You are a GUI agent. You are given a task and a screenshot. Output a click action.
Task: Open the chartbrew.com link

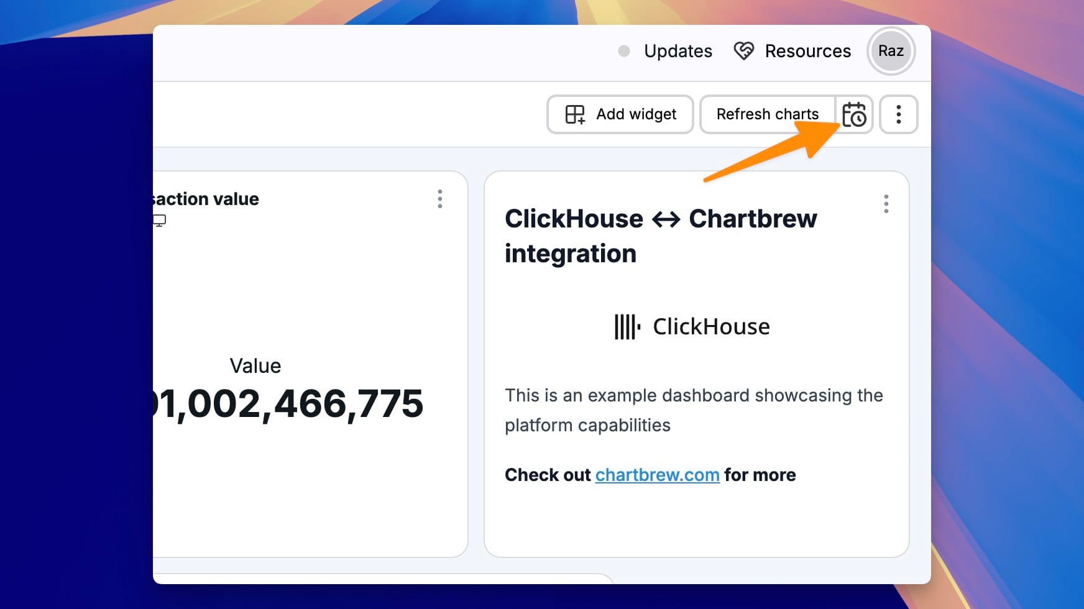657,475
